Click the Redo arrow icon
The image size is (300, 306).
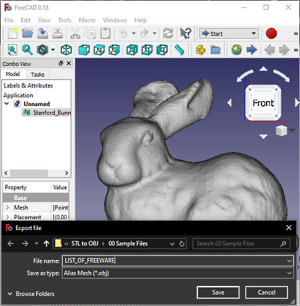[145, 33]
